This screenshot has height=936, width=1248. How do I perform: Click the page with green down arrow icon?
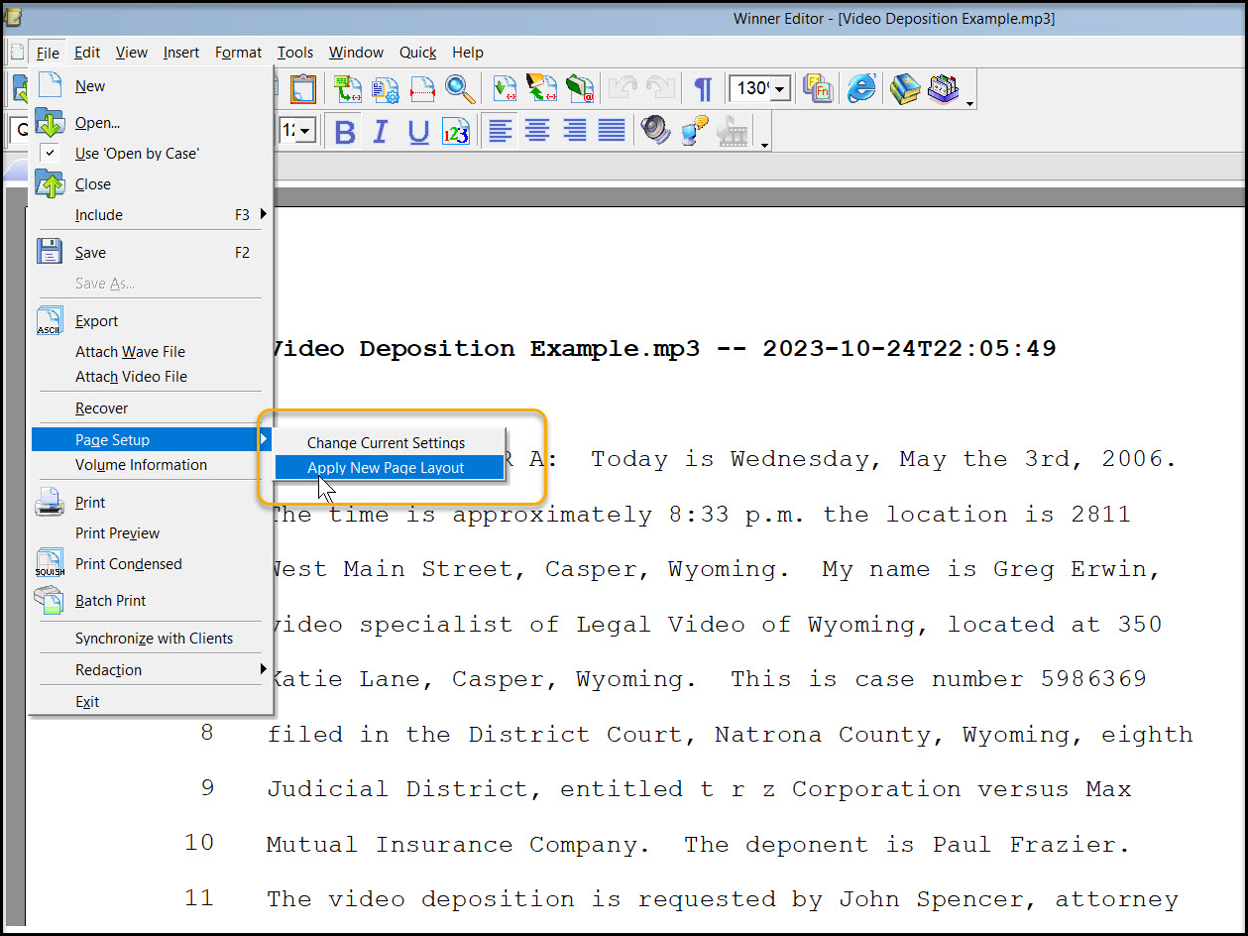[x=505, y=88]
